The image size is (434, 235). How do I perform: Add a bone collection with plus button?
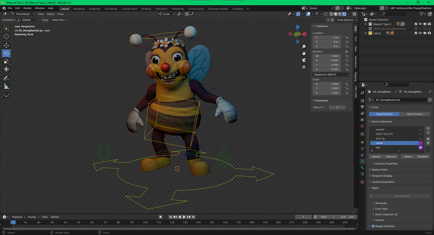[428, 128]
